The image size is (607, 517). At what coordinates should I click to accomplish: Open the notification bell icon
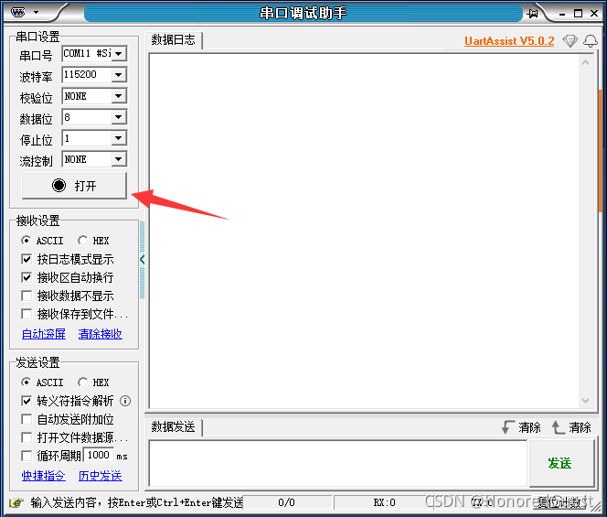coord(591,40)
